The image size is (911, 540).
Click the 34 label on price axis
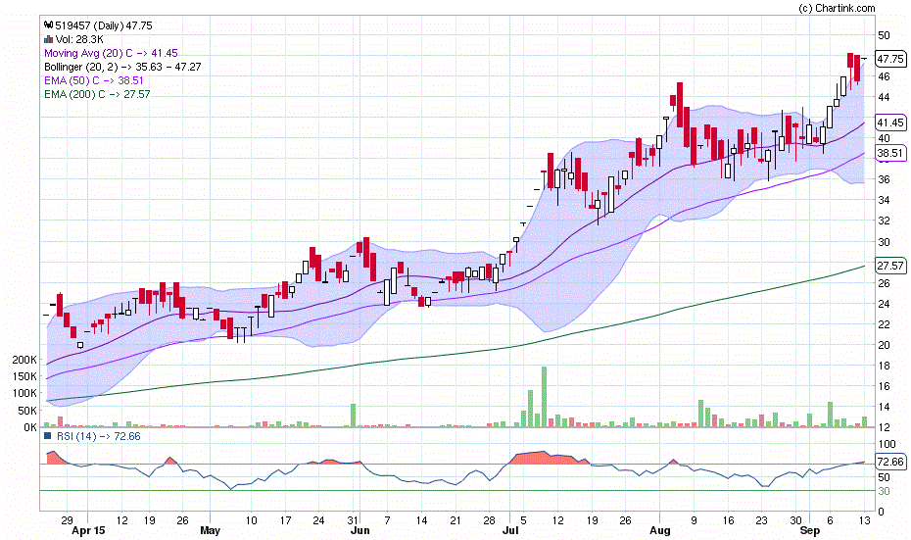tap(884, 200)
